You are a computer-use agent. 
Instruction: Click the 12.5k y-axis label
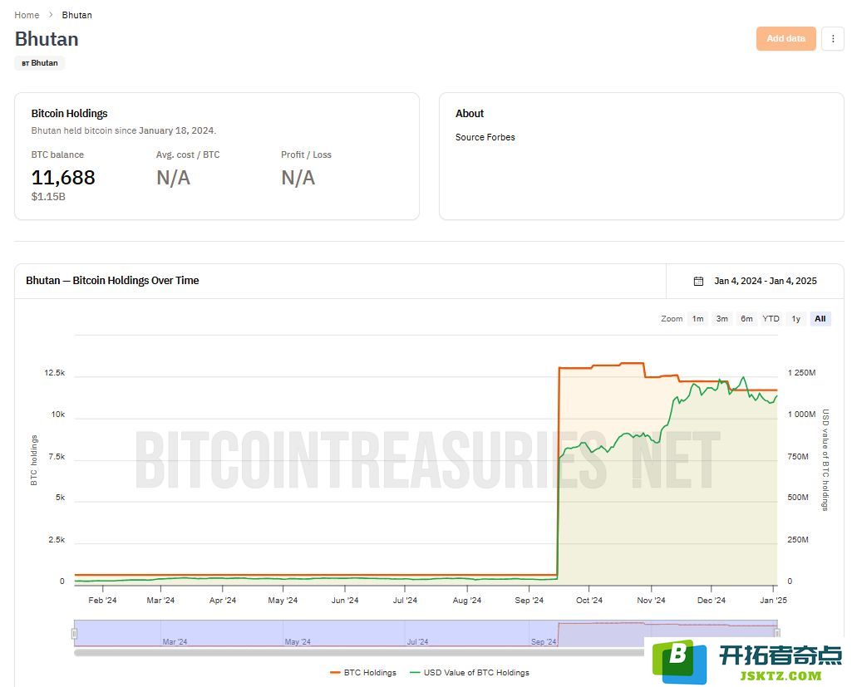pos(54,372)
